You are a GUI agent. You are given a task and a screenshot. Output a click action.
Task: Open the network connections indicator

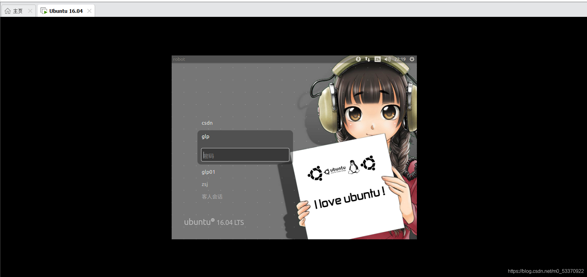click(368, 59)
